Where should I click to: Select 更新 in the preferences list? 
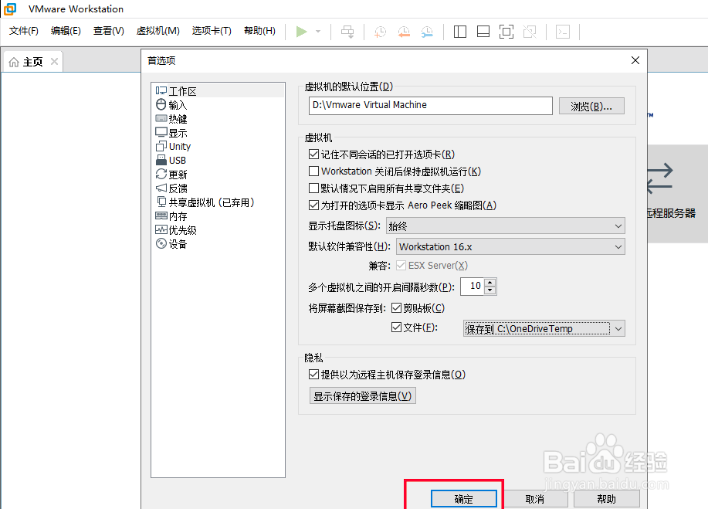pyautogui.click(x=219, y=175)
